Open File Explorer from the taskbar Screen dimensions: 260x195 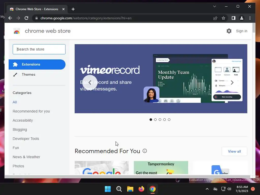pyautogui.click(x=130, y=189)
